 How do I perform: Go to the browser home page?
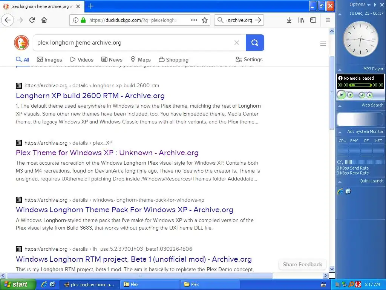[x=44, y=20]
